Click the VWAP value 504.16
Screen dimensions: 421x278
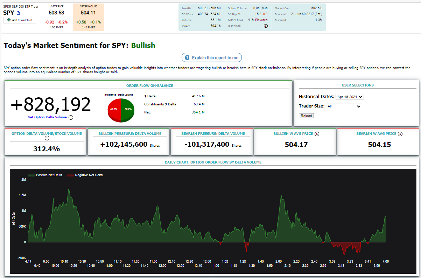(215, 26)
